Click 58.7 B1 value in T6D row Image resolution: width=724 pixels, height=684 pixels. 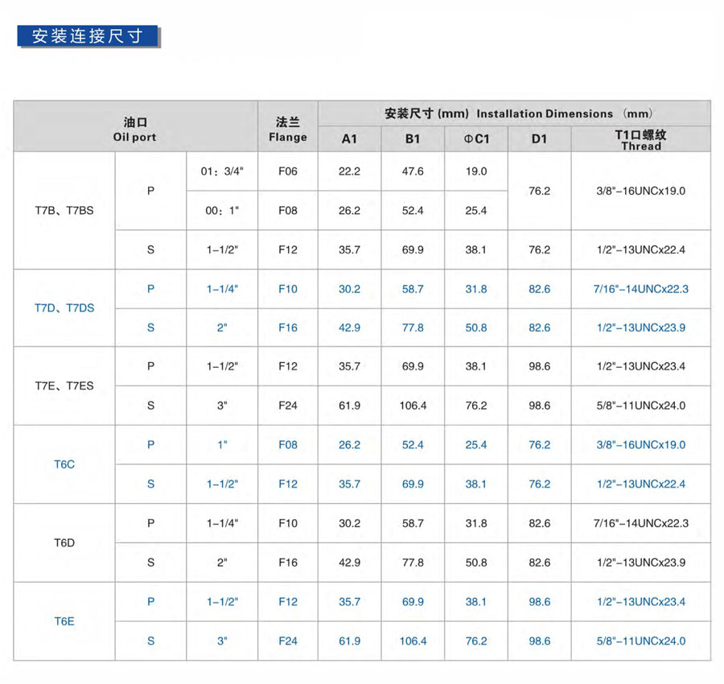coord(413,523)
